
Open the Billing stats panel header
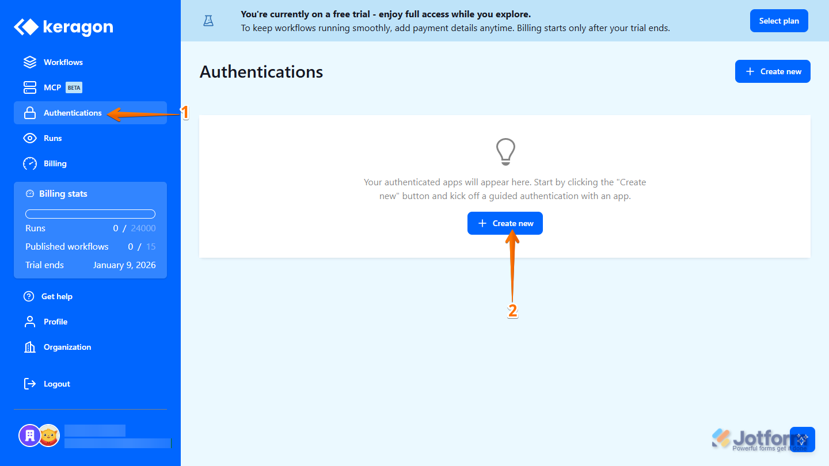coord(63,193)
